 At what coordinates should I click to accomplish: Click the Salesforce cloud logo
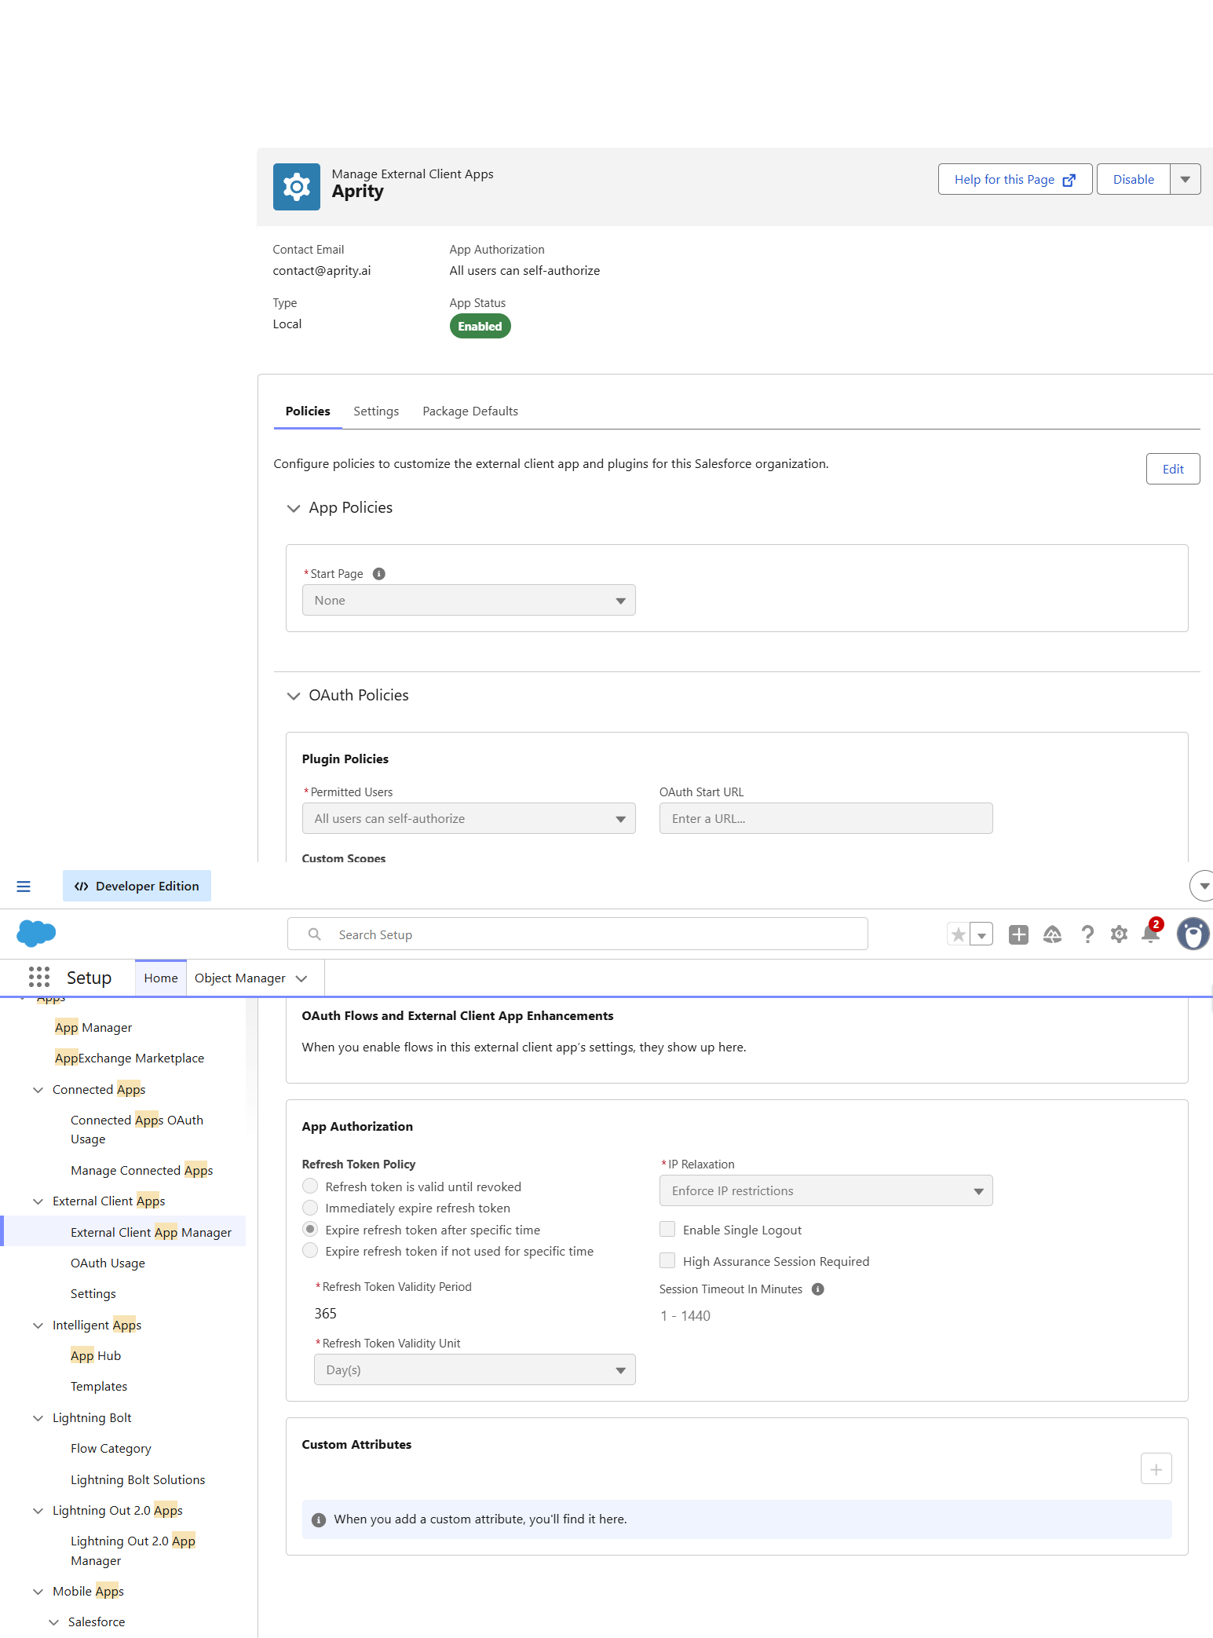[x=36, y=933]
